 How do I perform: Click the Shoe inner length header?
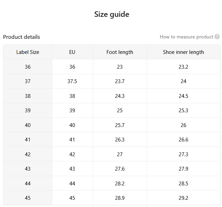point(184,52)
